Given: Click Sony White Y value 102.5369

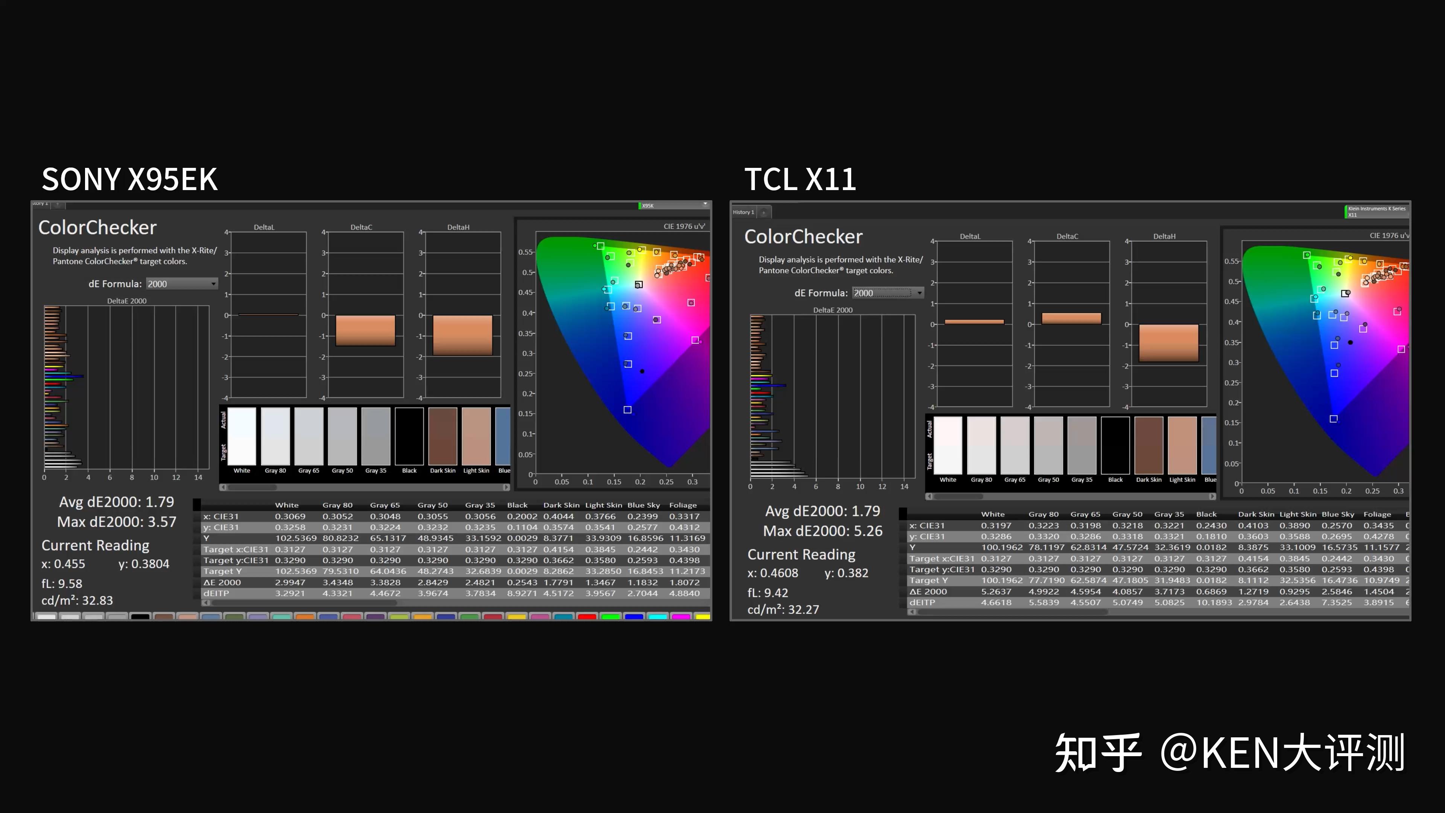Looking at the screenshot, I should tap(296, 538).
